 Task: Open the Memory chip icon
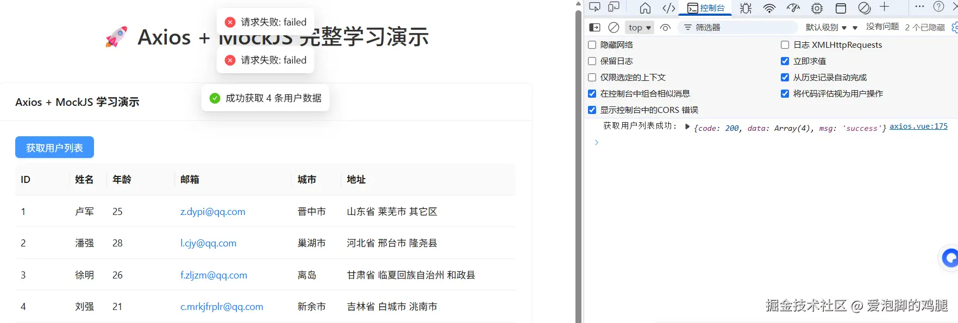(x=817, y=8)
